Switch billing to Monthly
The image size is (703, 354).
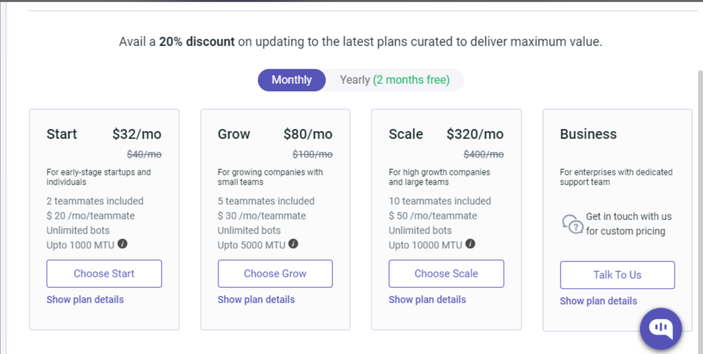tap(292, 80)
